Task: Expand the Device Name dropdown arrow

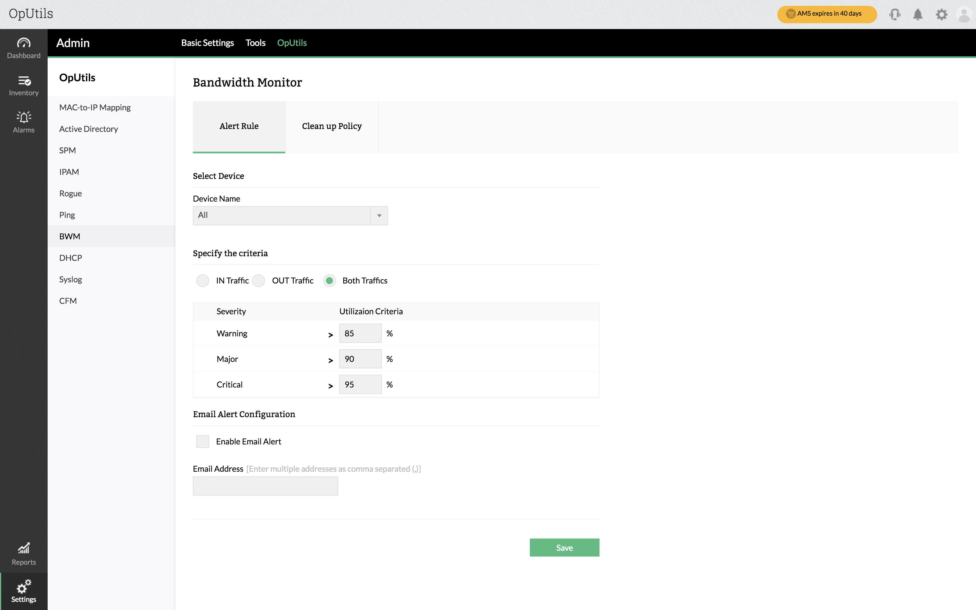Action: tap(379, 216)
